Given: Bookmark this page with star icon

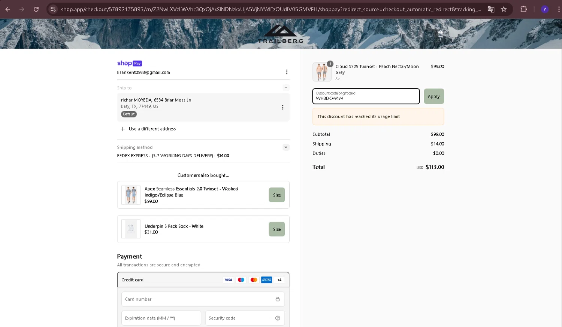Looking at the screenshot, I should point(504,9).
